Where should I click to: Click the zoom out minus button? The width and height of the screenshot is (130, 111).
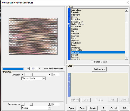40,69
